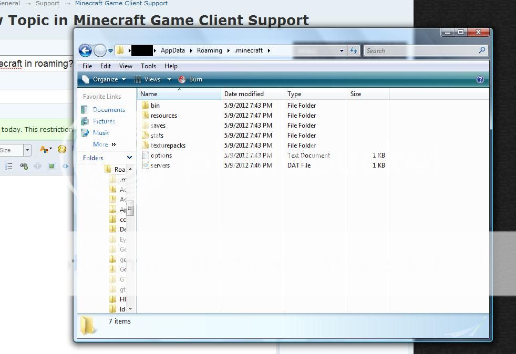Image resolution: width=516 pixels, height=354 pixels.
Task: Open Documents favorite link
Action: (109, 110)
